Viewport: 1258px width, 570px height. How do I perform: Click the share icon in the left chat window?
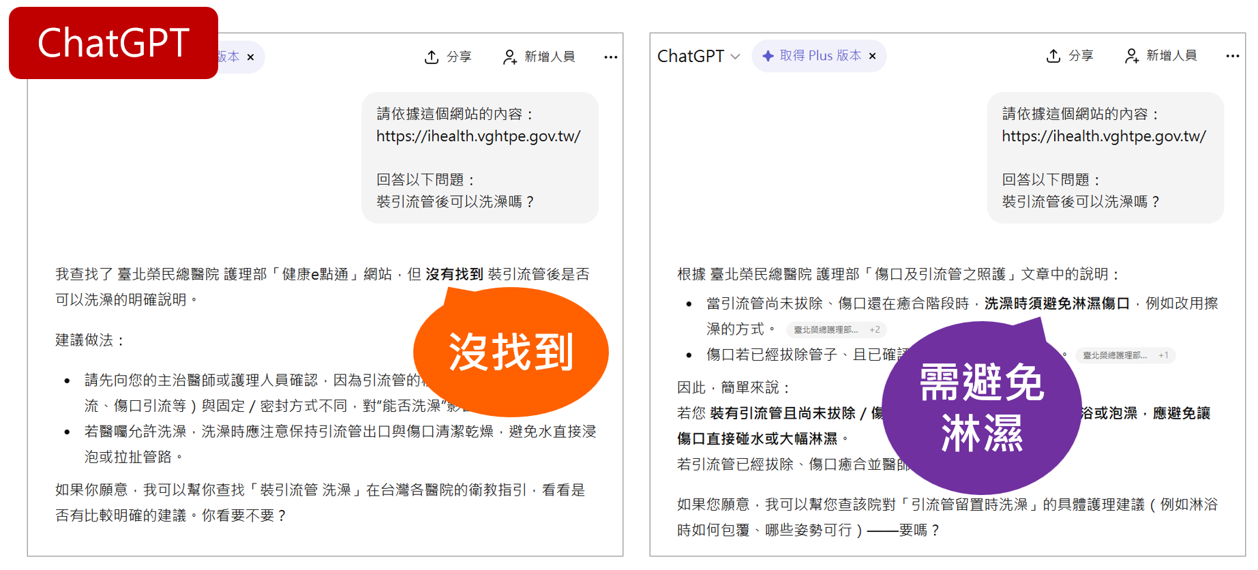click(431, 57)
